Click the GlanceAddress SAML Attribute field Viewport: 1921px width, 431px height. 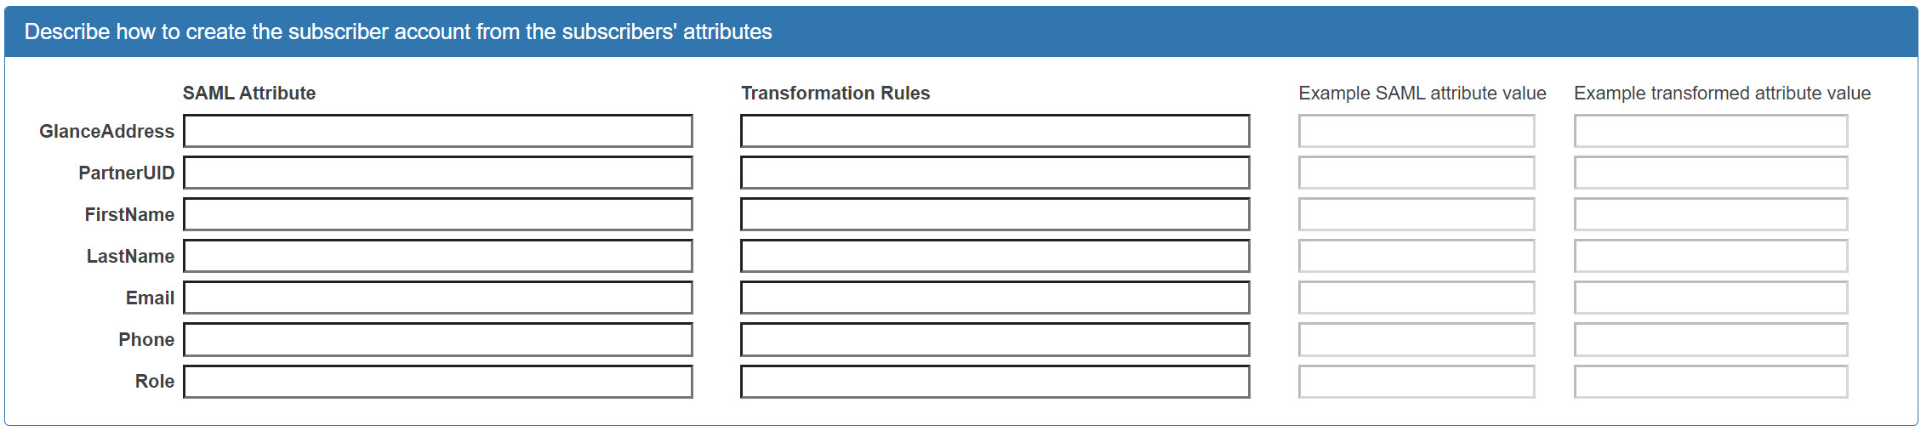[437, 131]
